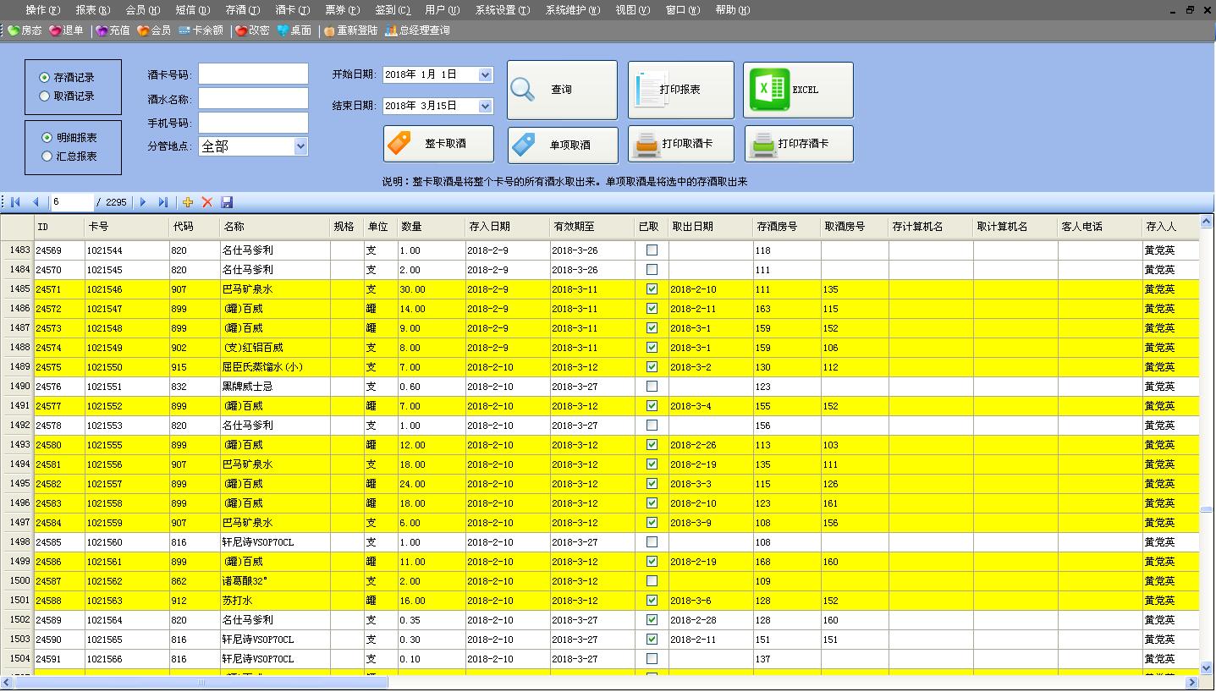Select the 取酒记录 radio button
This screenshot has width=1216, height=692.
(x=45, y=96)
